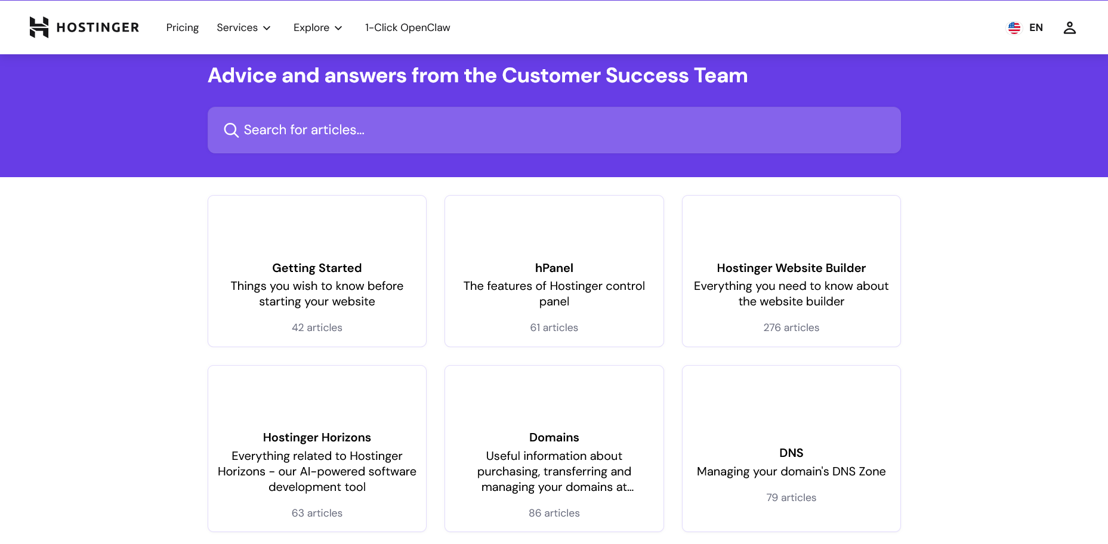
Task: Click the "63 articles" count text
Action: click(317, 513)
